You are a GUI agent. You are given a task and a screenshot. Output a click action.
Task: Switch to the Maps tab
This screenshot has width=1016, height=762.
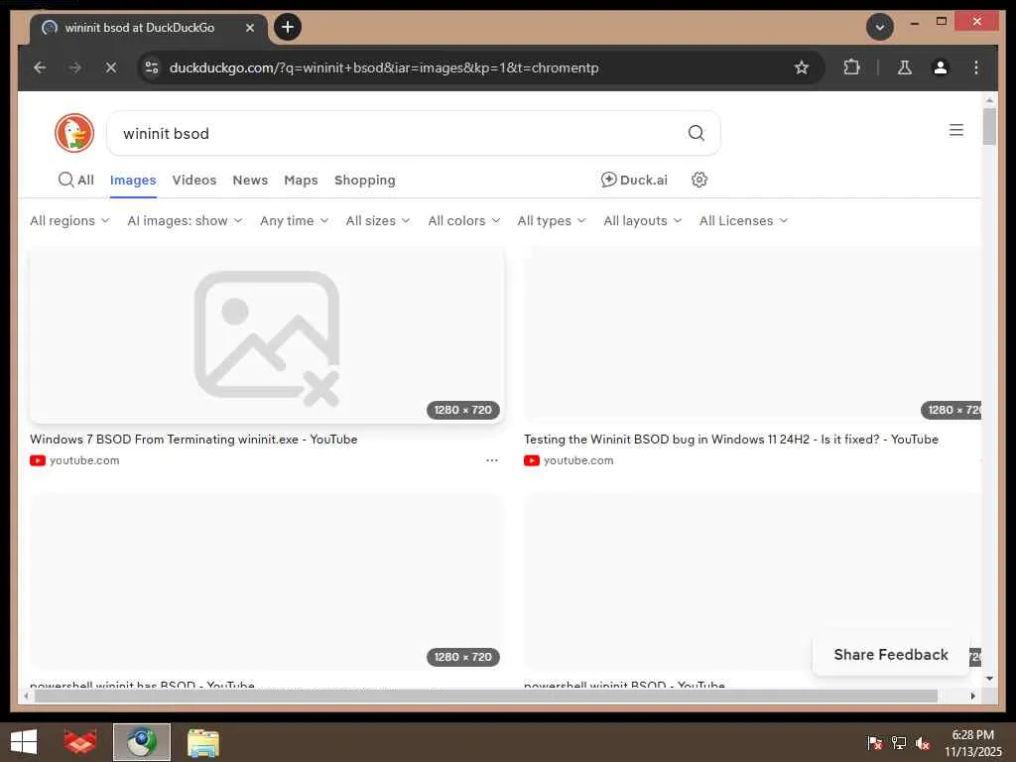301,181
